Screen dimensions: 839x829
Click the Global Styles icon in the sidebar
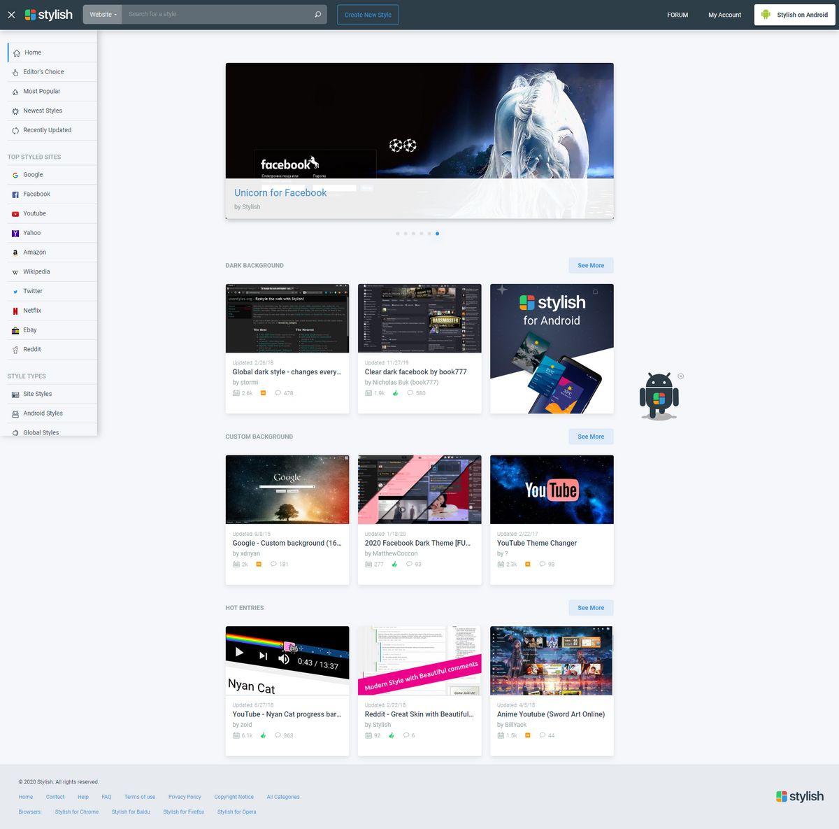click(15, 433)
